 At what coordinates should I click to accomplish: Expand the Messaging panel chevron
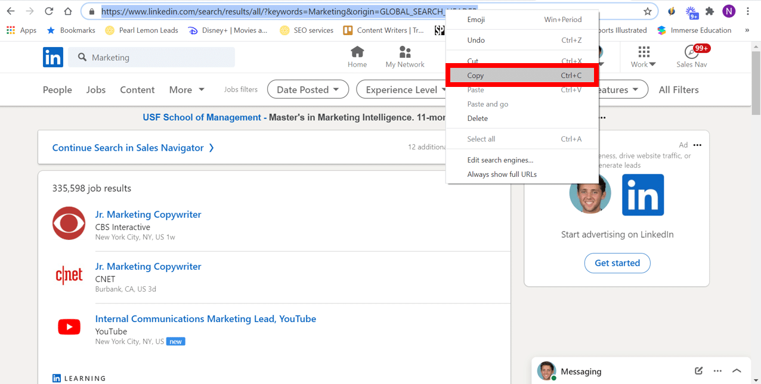tap(737, 371)
